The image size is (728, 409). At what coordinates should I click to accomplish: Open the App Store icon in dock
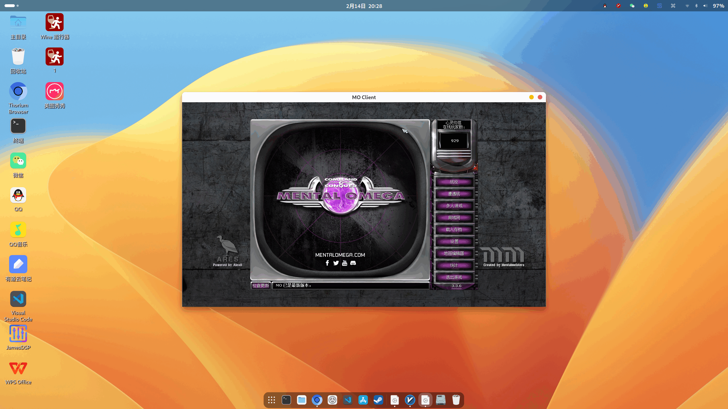coord(363,400)
